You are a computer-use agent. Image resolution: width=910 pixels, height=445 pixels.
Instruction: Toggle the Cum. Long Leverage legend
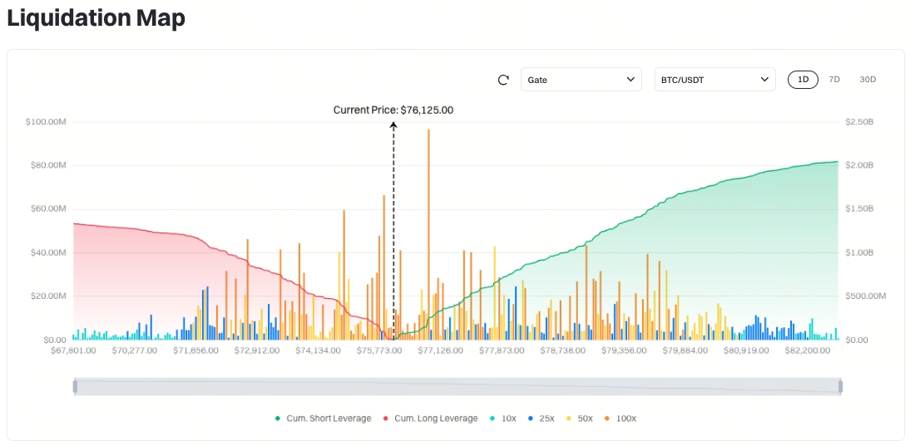point(430,418)
